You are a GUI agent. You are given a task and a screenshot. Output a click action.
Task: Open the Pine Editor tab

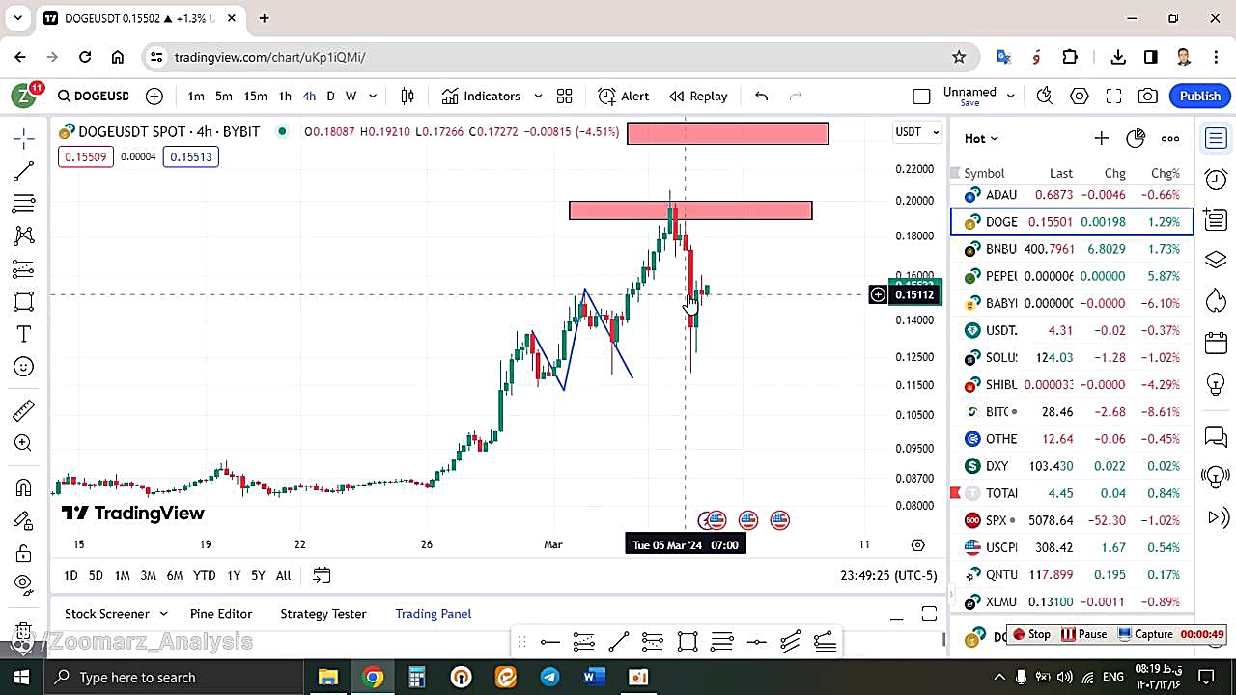(x=221, y=614)
